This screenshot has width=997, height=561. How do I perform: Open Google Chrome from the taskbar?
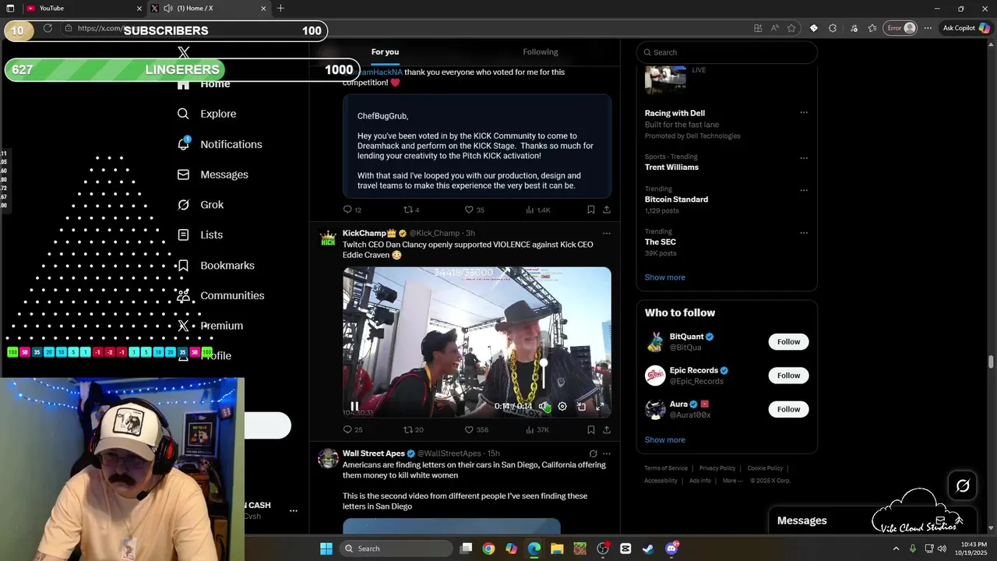pyautogui.click(x=488, y=549)
